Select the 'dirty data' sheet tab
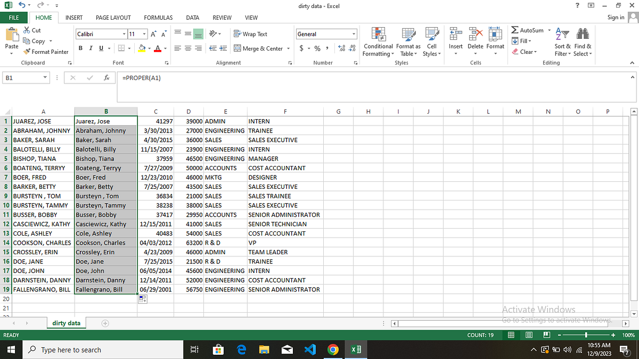The height and width of the screenshot is (359, 639). click(66, 323)
